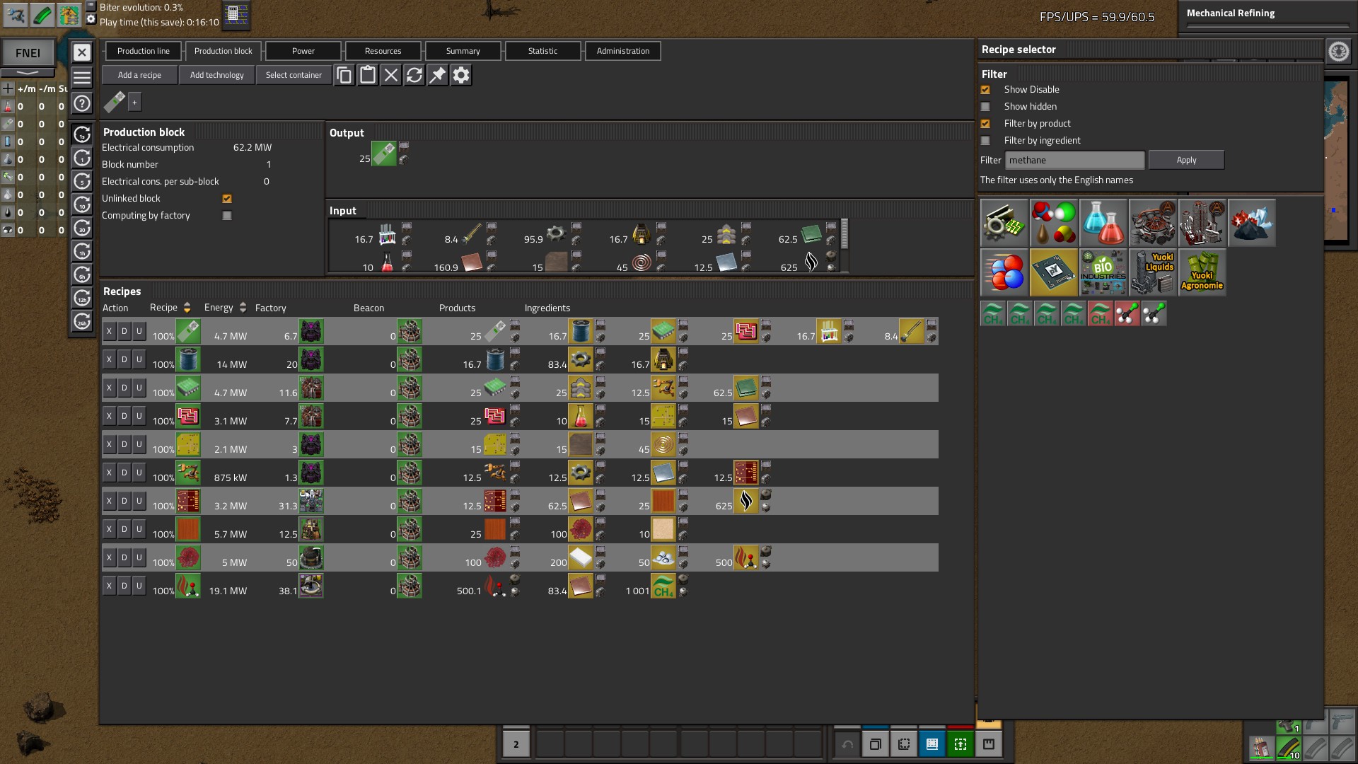Click the refresh production block icon

[x=414, y=75]
